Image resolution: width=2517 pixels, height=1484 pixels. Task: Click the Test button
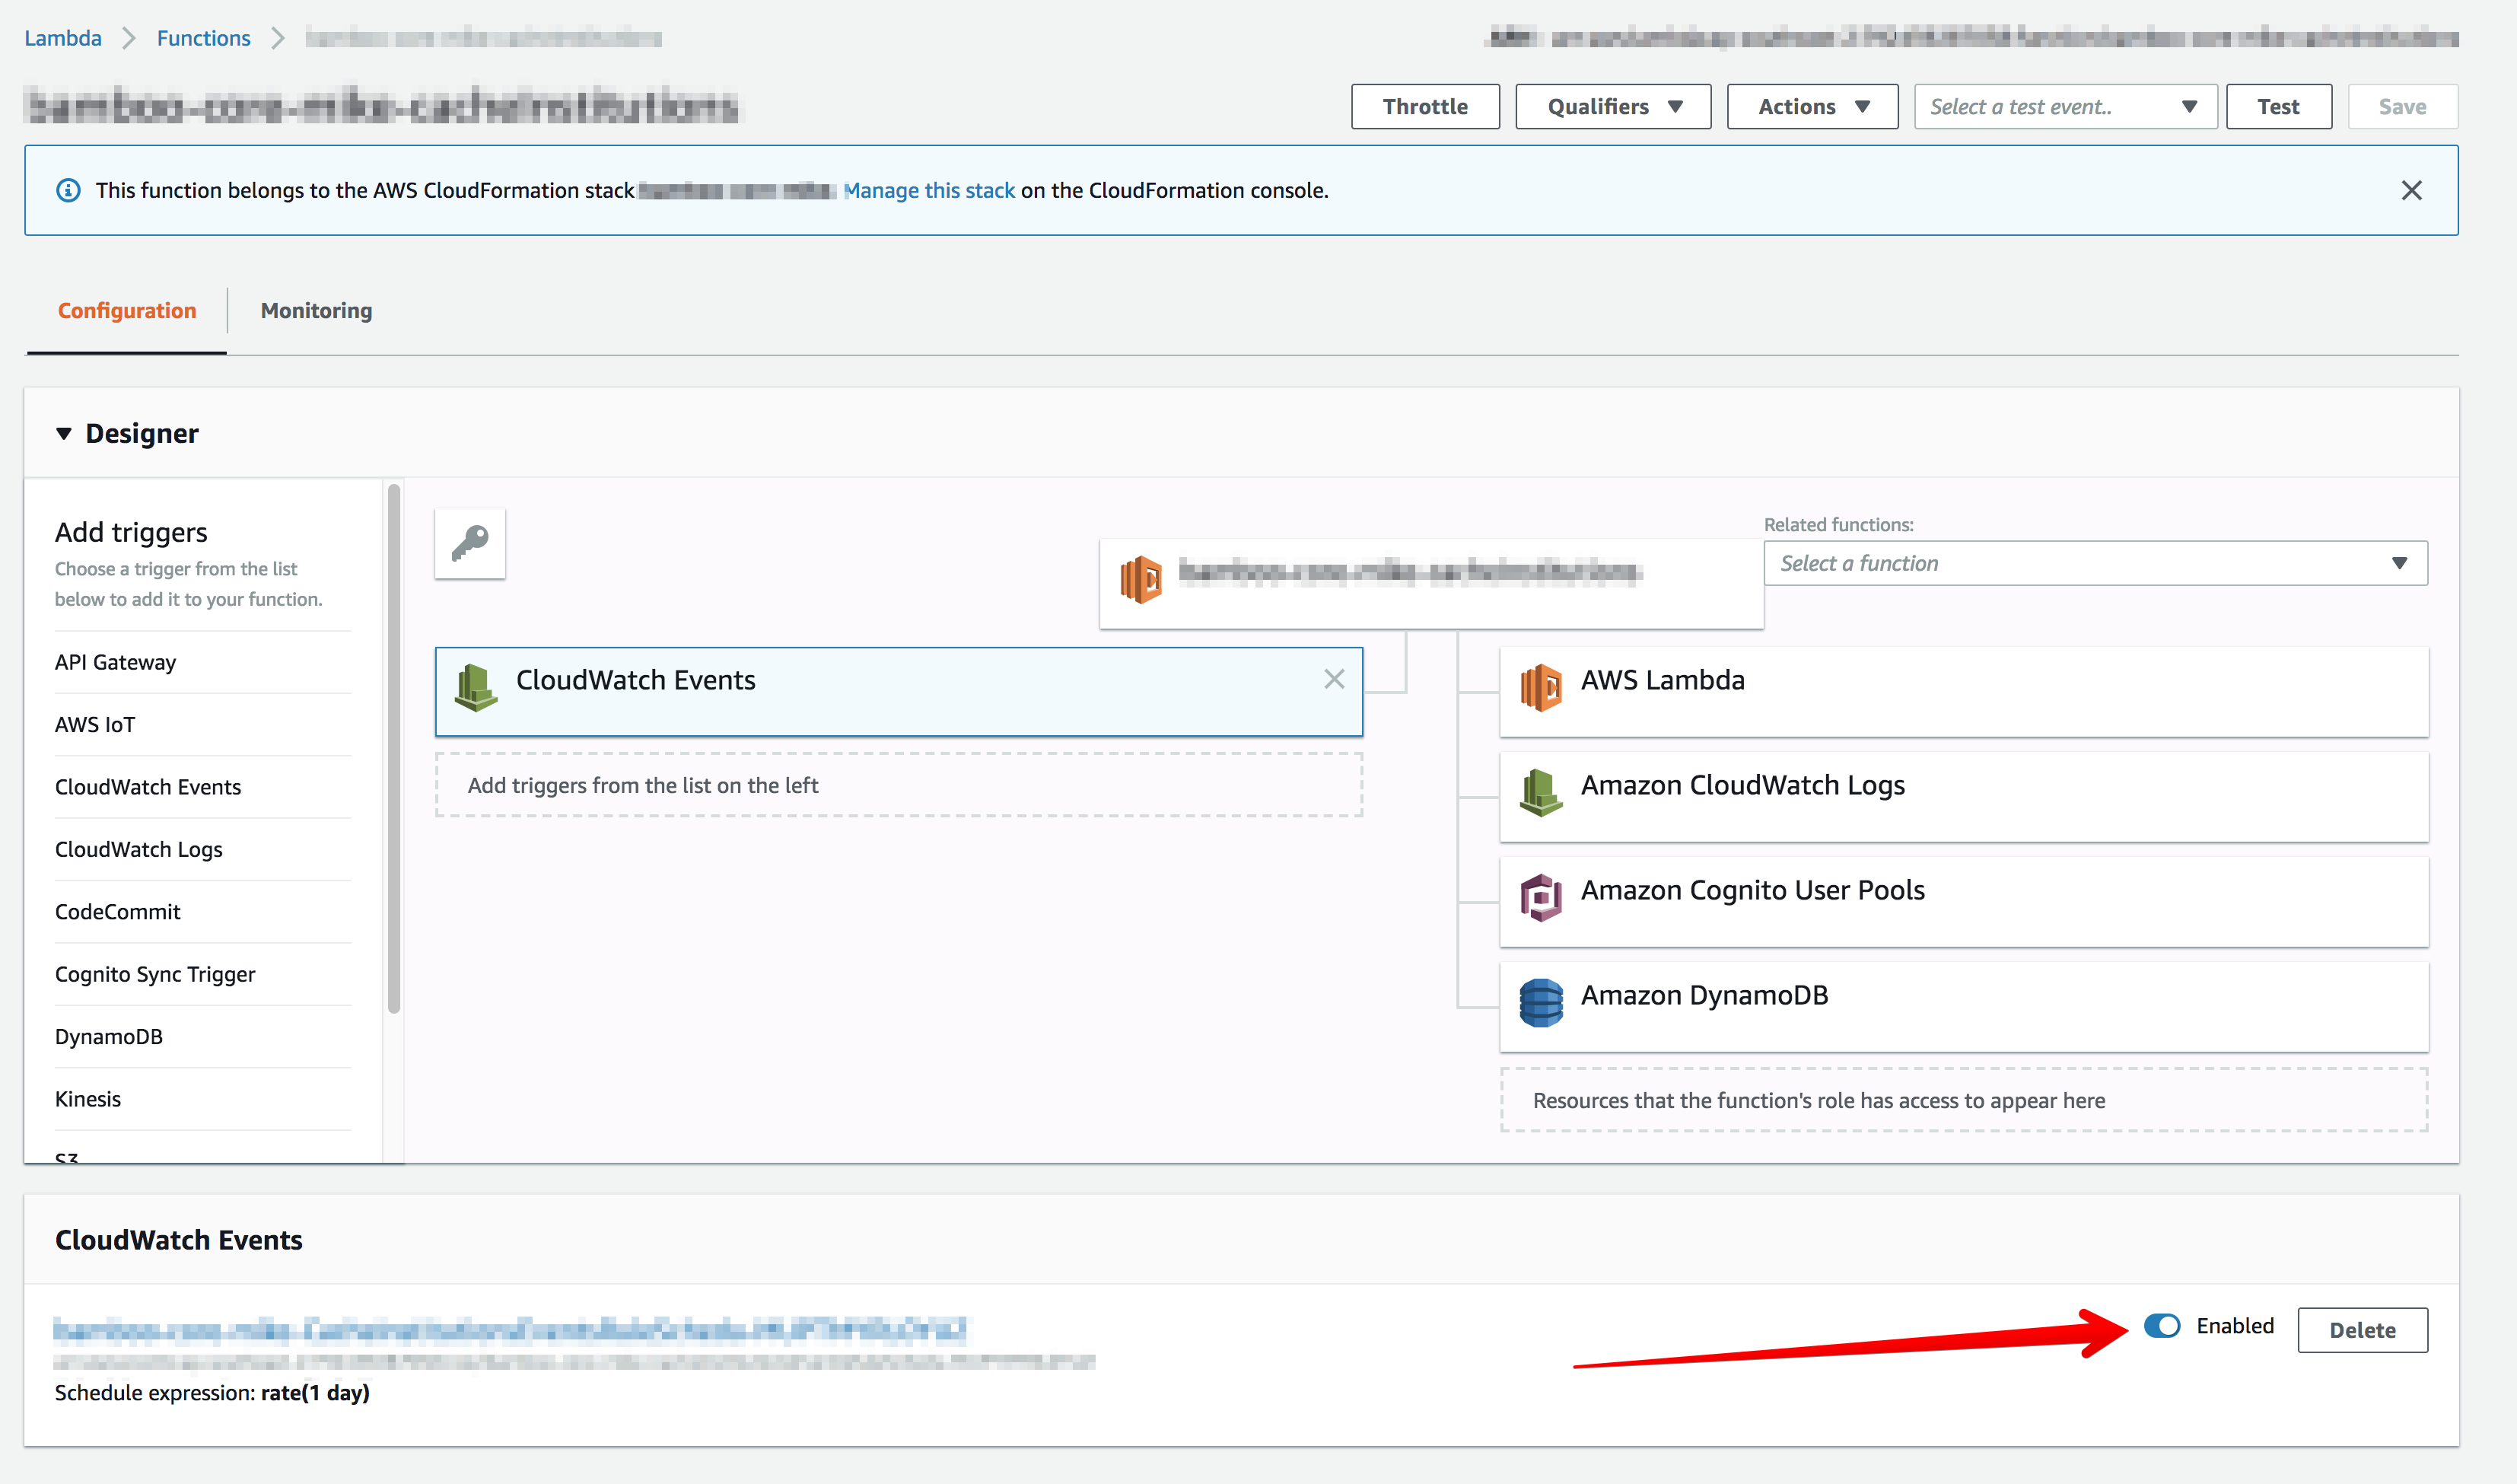[x=2278, y=107]
